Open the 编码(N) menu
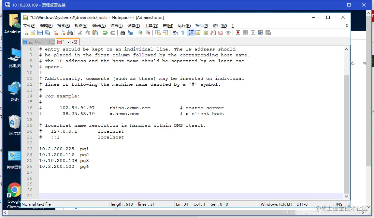Image resolution: width=374 pixels, height=218 pixels. pos(99,26)
